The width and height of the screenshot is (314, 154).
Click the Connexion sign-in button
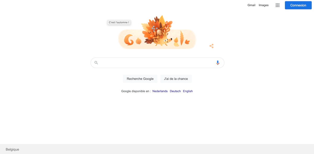(298, 5)
